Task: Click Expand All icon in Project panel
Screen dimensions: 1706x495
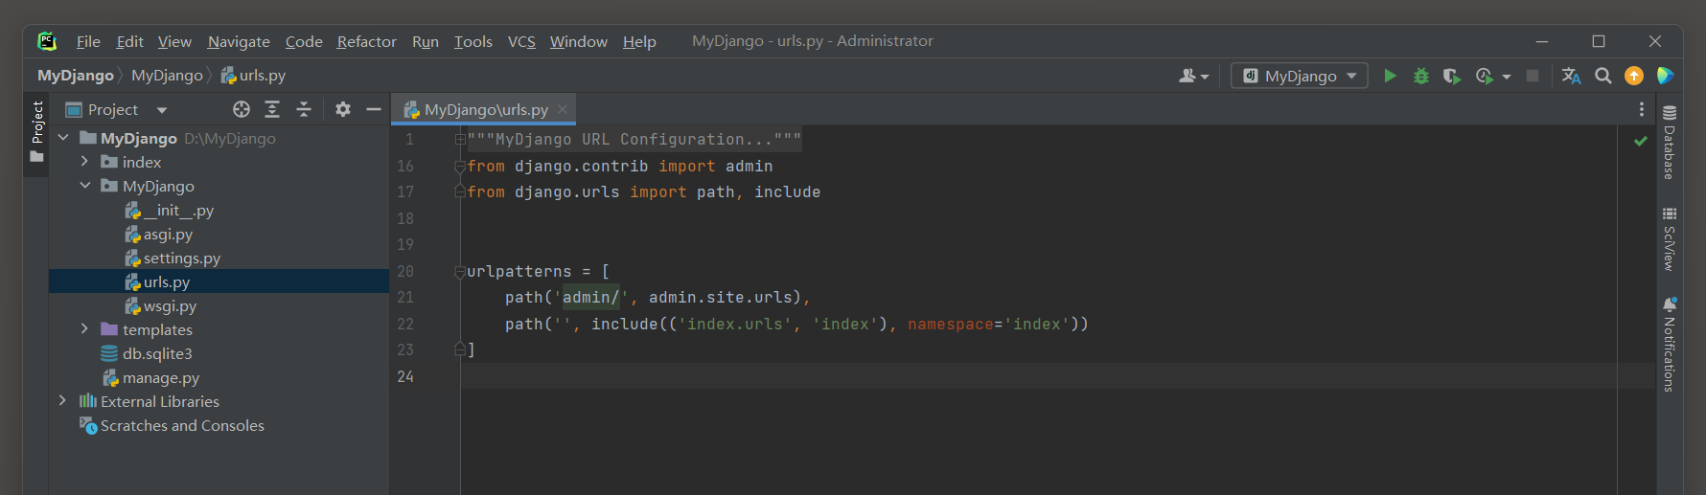Action: tap(272, 109)
